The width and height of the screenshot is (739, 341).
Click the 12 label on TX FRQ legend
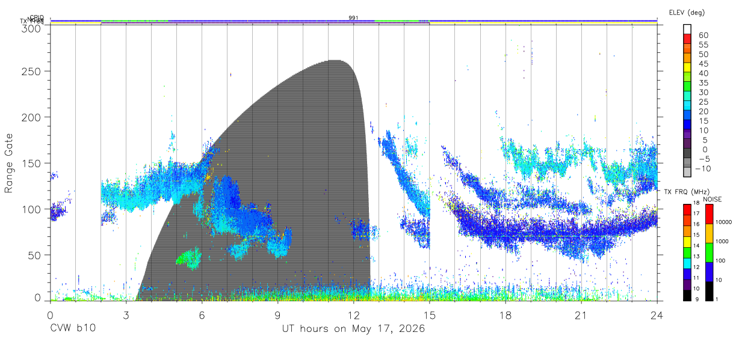pos(696,267)
